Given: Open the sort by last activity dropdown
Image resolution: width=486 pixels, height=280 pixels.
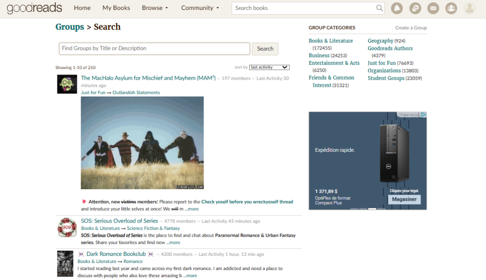Looking at the screenshot, I should [x=270, y=67].
